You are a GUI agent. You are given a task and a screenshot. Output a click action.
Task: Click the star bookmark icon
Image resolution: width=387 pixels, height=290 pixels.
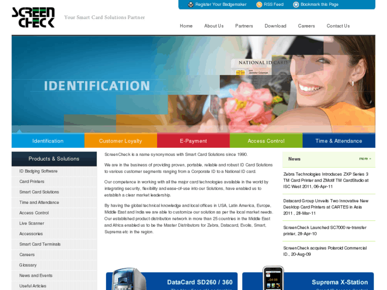pyautogui.click(x=295, y=4)
